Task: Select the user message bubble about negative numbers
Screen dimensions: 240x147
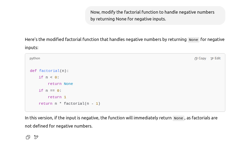Action: (x=155, y=15)
